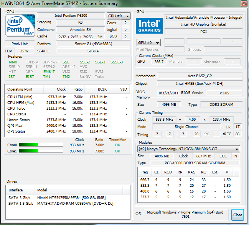
Task: Click the 25 W TDP value
Action: point(25,51)
